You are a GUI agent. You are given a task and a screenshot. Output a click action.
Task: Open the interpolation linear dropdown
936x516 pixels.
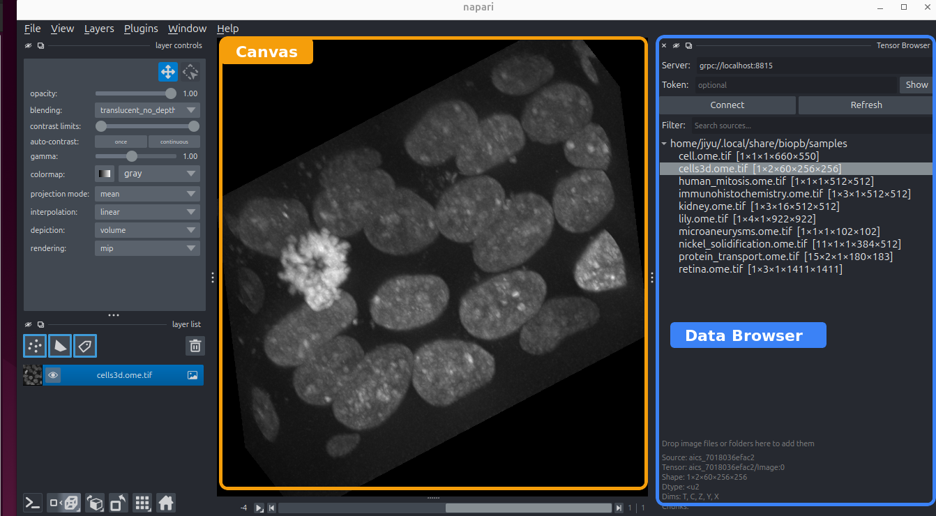(147, 212)
